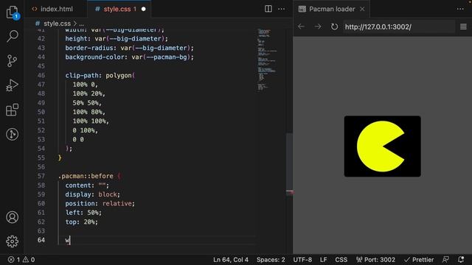Go back in the preview browser
This screenshot has width=472, height=265.
tap(301, 26)
